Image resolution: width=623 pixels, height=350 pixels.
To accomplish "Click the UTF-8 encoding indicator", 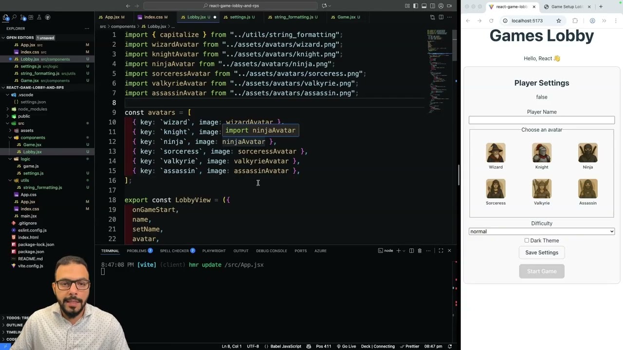I will pos(253,346).
